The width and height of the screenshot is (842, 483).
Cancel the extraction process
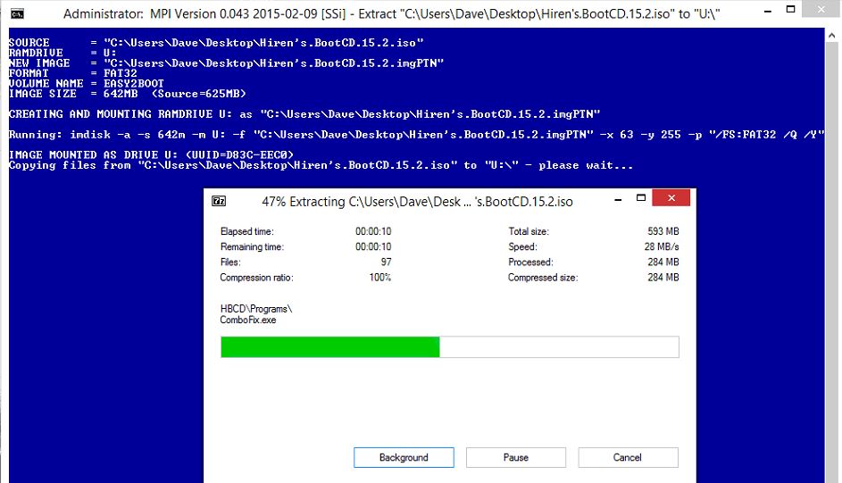pyautogui.click(x=628, y=458)
